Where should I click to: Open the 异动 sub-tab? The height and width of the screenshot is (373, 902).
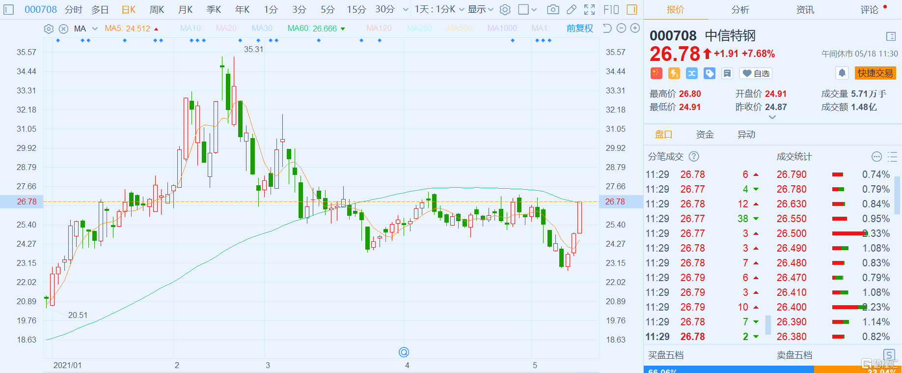(746, 135)
